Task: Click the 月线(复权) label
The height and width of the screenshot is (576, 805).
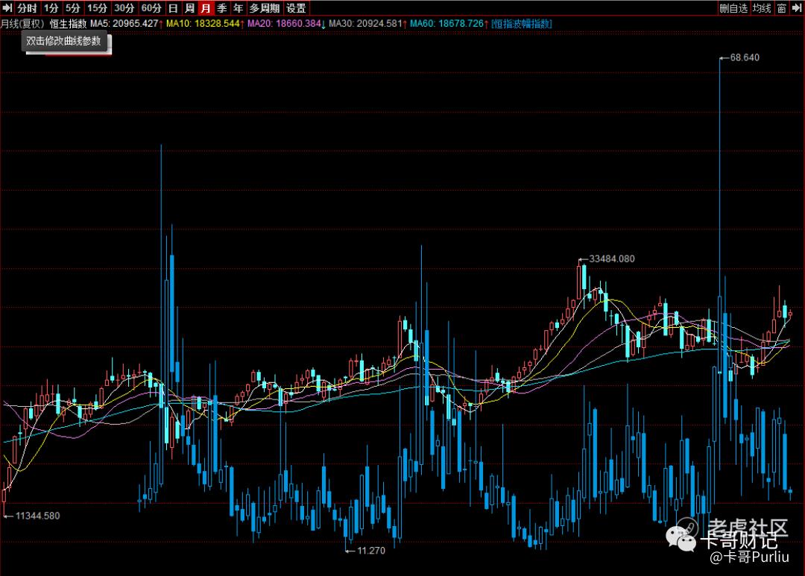Action: click(22, 24)
